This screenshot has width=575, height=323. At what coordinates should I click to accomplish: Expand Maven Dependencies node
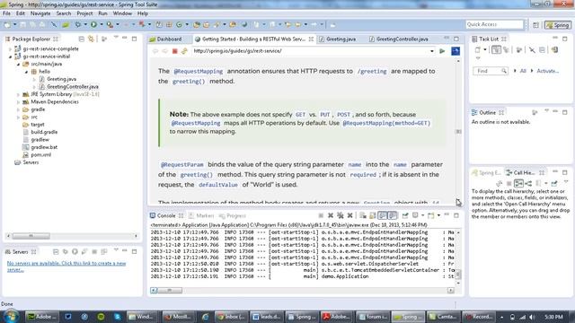18,101
